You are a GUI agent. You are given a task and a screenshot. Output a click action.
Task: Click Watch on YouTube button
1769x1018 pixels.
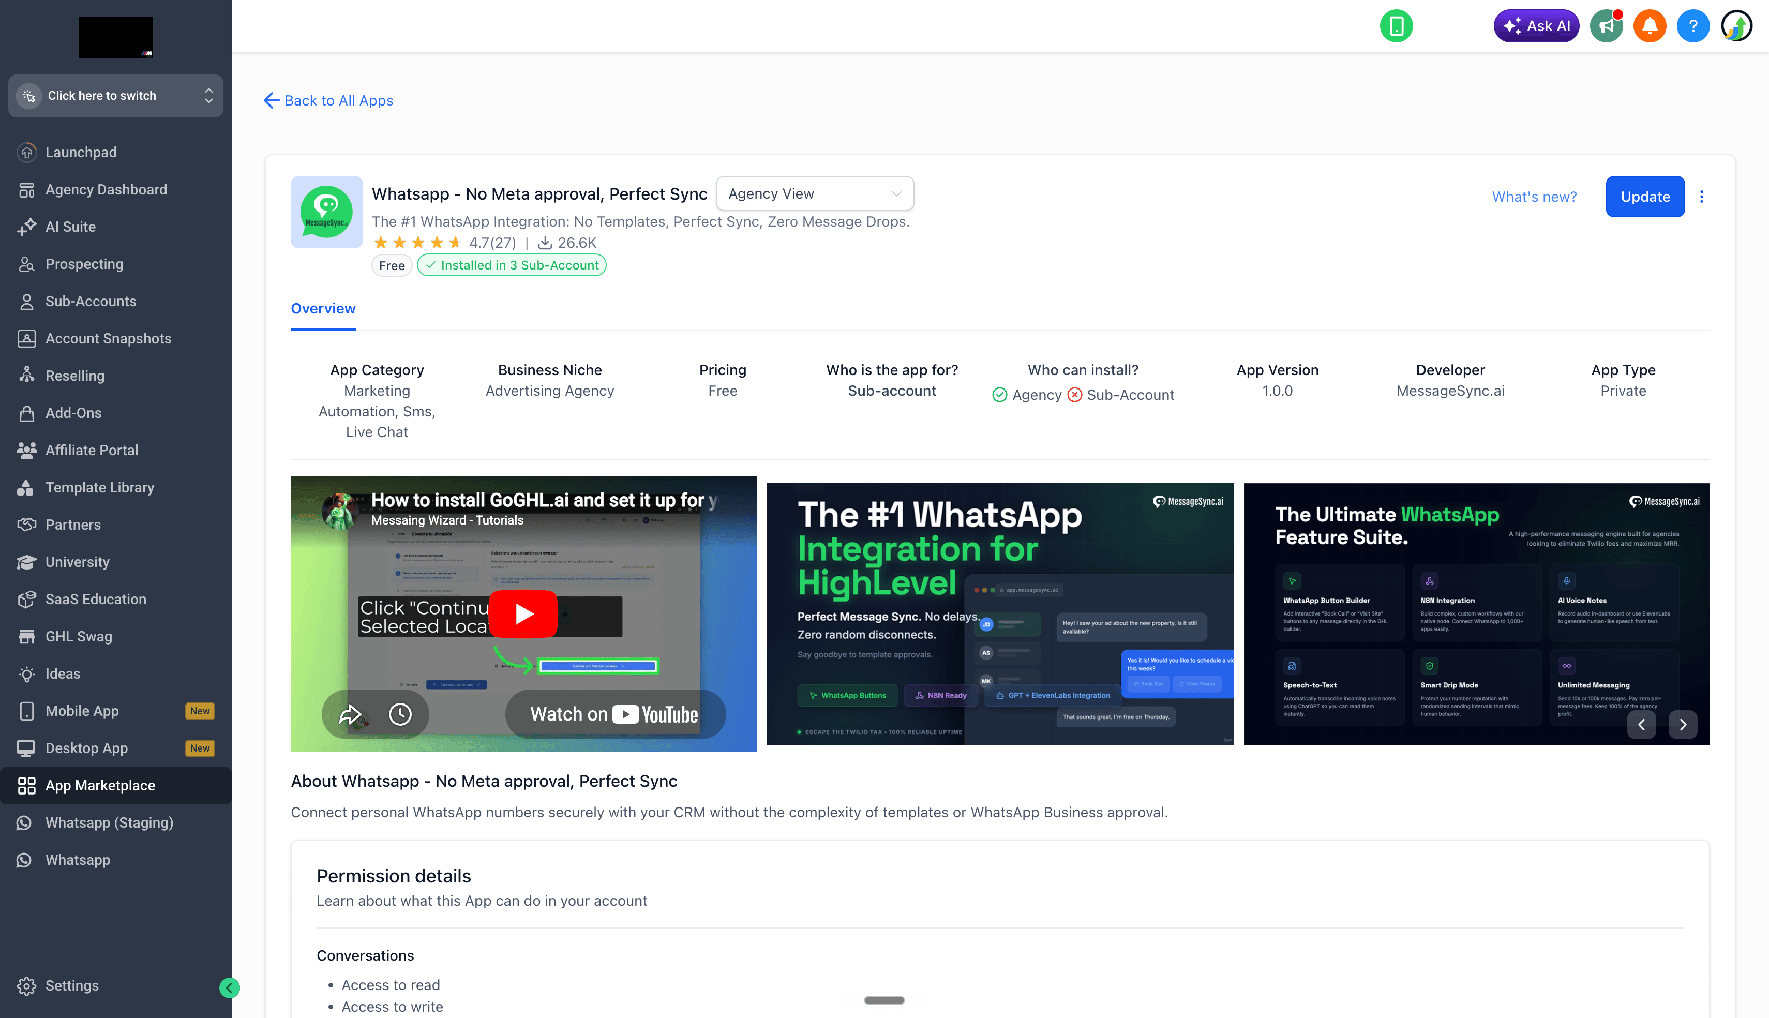[x=615, y=714]
